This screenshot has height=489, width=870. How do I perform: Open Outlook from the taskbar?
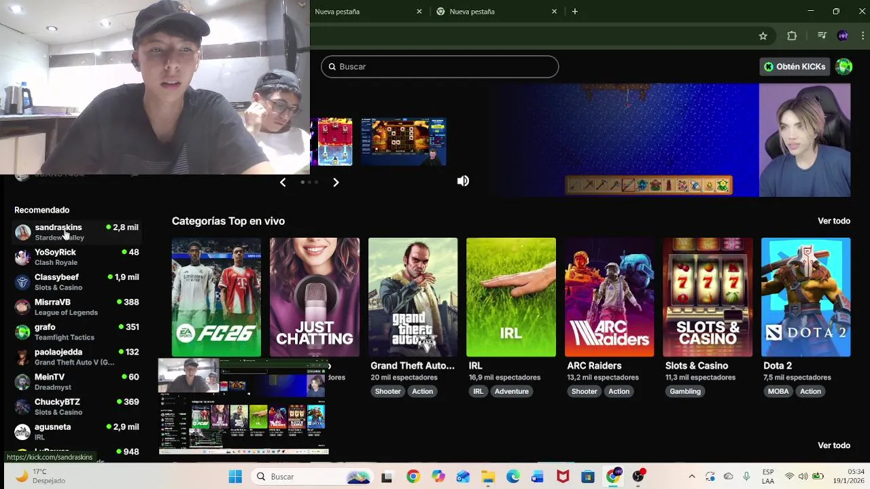(463, 477)
